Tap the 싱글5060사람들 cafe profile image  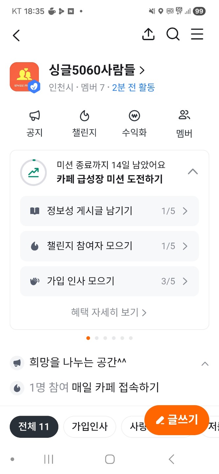(24, 77)
